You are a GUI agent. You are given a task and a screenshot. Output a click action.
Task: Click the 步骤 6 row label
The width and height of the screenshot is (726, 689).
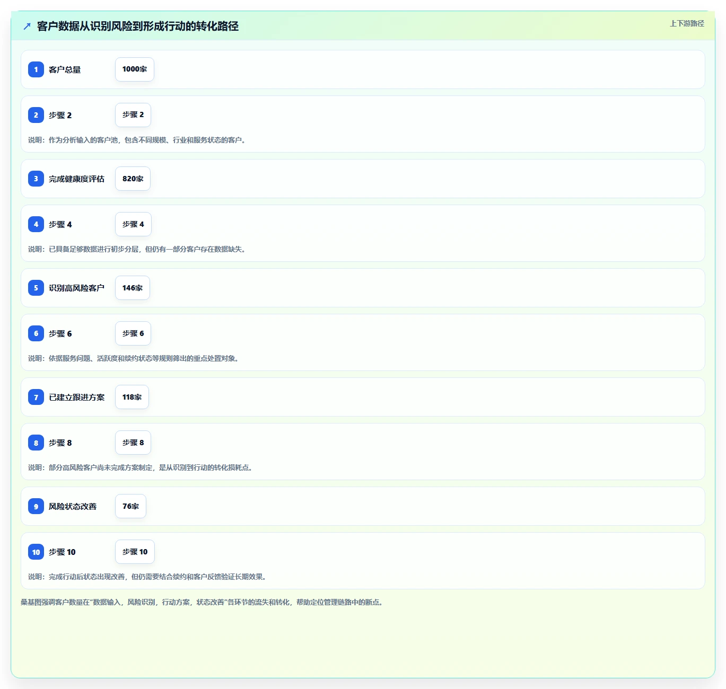[x=60, y=333]
